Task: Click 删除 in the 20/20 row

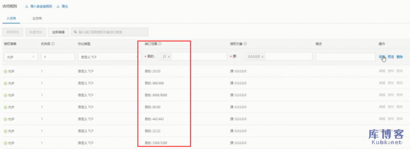Action: (x=400, y=71)
